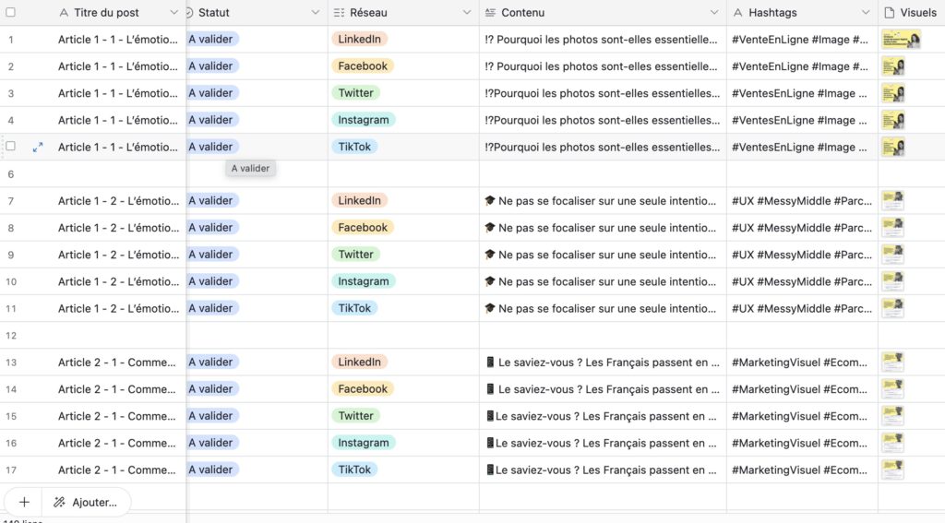This screenshot has height=523, width=945.
Task: Click the LinkedIn tag in row 1
Action: [x=359, y=39]
